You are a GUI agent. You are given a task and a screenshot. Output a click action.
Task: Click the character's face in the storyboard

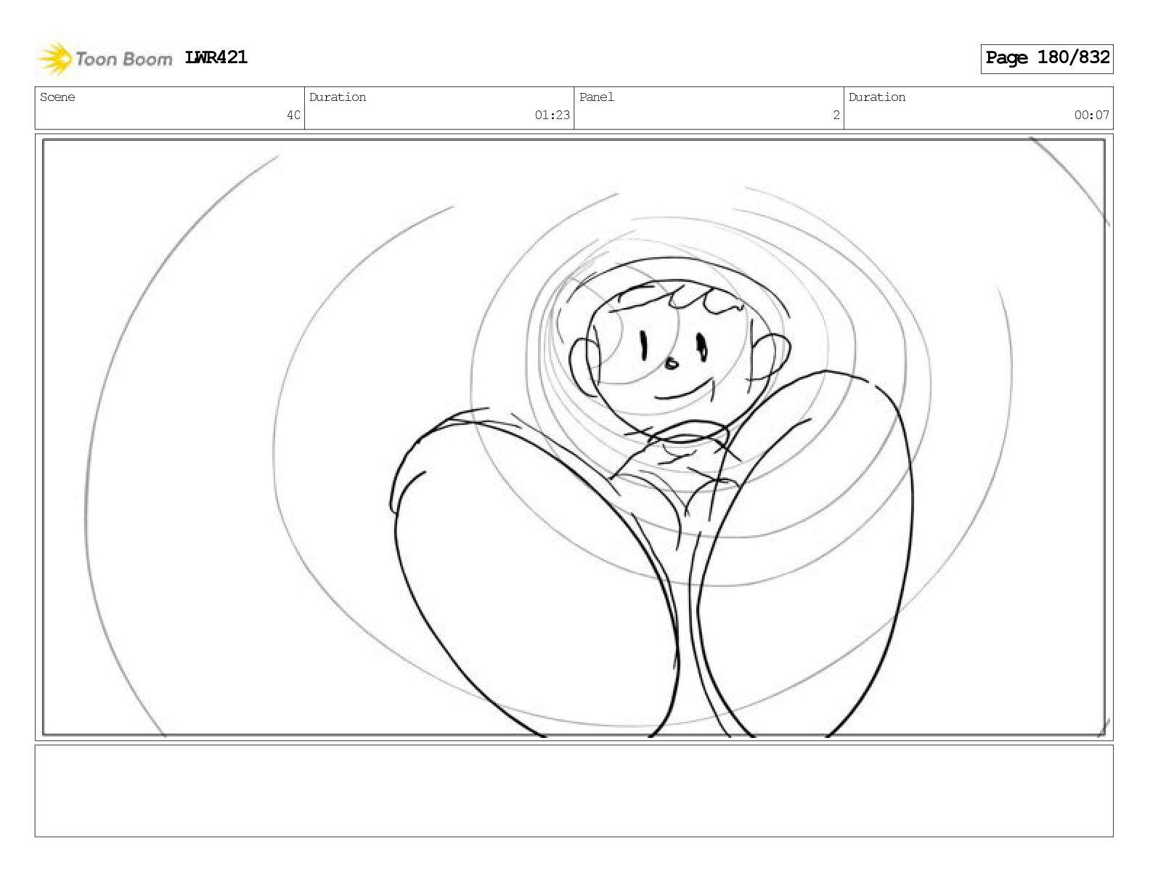pyautogui.click(x=672, y=356)
